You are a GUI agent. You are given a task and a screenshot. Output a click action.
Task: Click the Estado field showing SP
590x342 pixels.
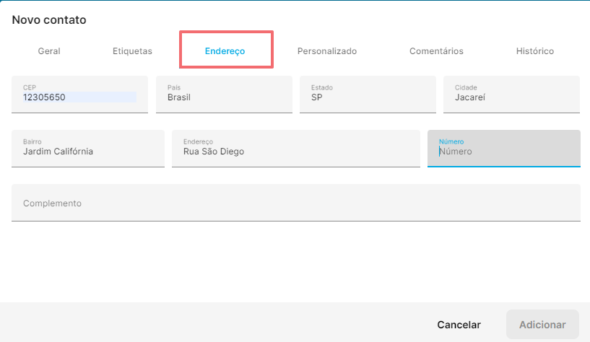coord(368,95)
